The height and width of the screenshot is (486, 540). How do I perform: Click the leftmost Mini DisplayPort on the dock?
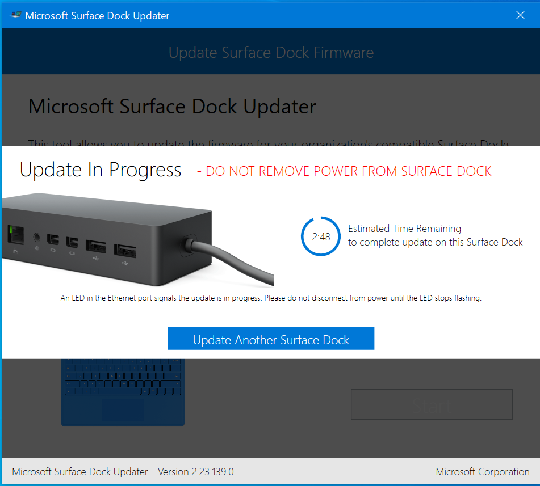click(53, 240)
